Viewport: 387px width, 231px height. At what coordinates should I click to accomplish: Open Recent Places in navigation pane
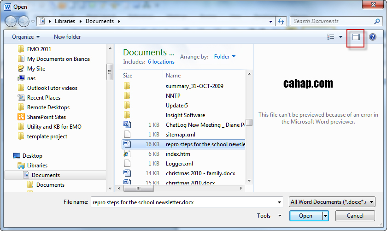pos(43,98)
